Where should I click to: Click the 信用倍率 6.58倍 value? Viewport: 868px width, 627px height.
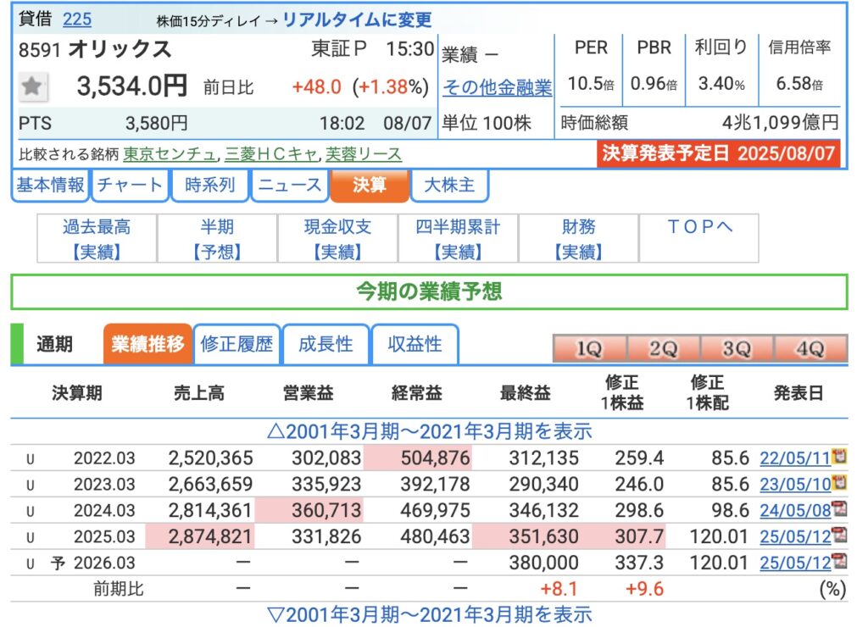[x=799, y=84]
